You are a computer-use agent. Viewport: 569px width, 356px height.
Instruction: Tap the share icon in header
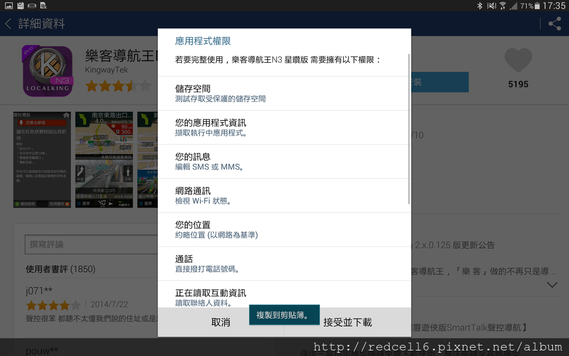pyautogui.click(x=555, y=24)
